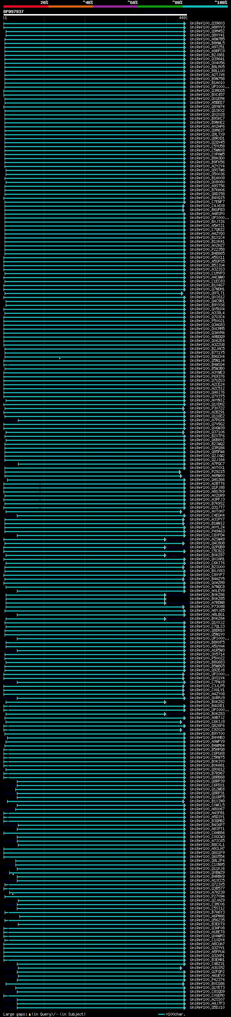Click alignment bar for UniRef100_Q39603
Viewport: 231px width, 1017px height.
click(x=95, y=23)
